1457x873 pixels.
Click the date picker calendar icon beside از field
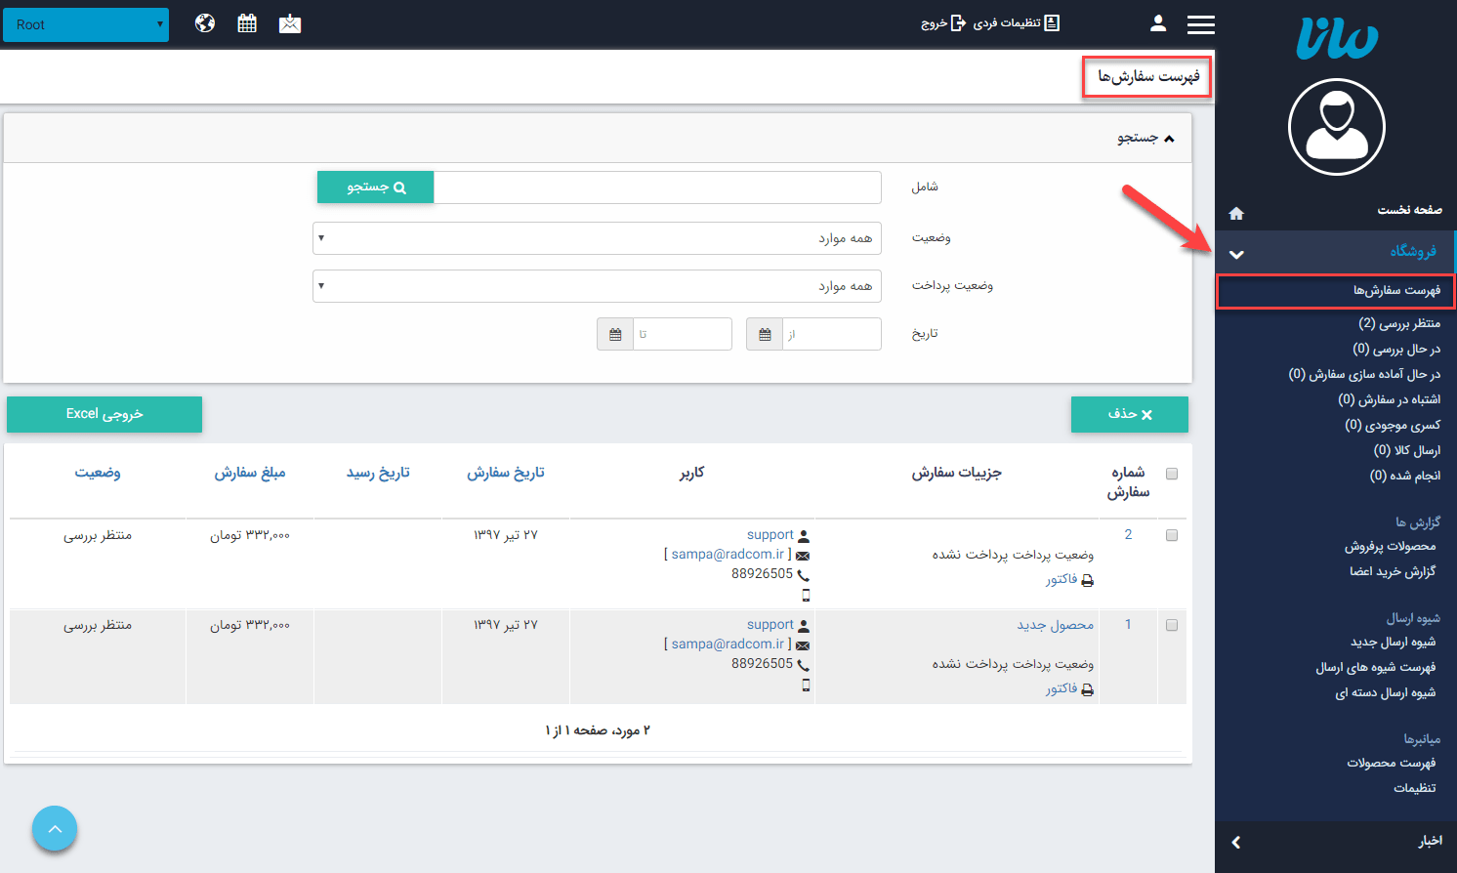tap(764, 333)
